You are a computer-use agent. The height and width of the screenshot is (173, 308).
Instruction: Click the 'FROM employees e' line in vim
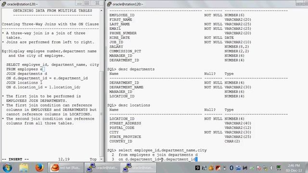pyautogui.click(x=25, y=69)
